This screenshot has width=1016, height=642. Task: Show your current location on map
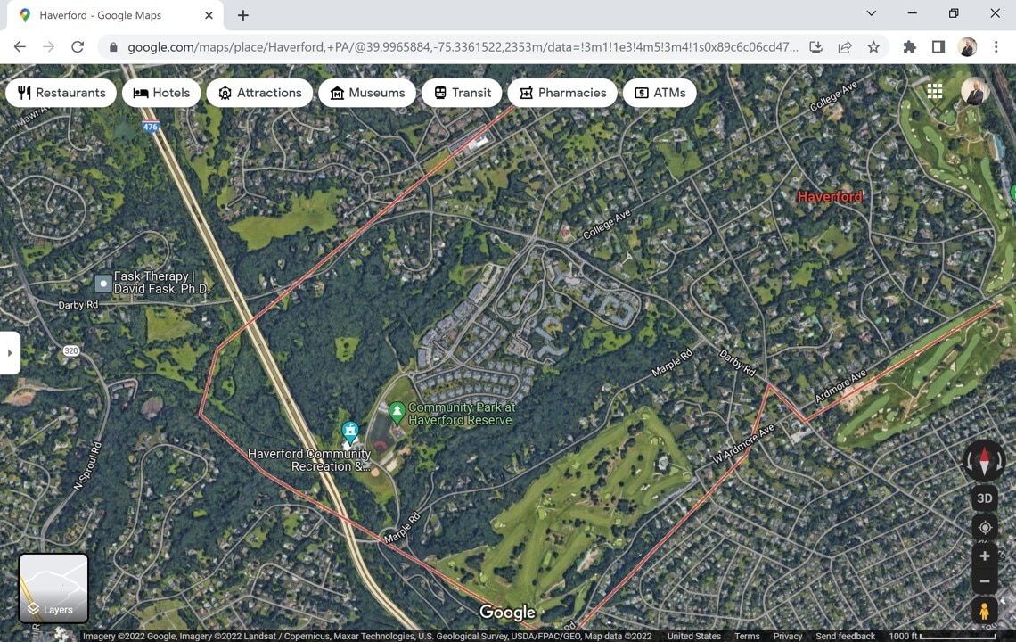click(x=984, y=527)
